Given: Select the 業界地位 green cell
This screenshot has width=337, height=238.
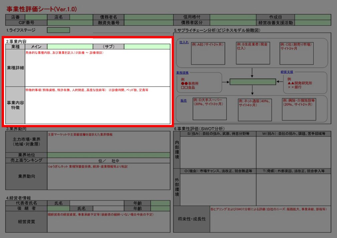Looking at the screenshot, I should tap(108, 155).
